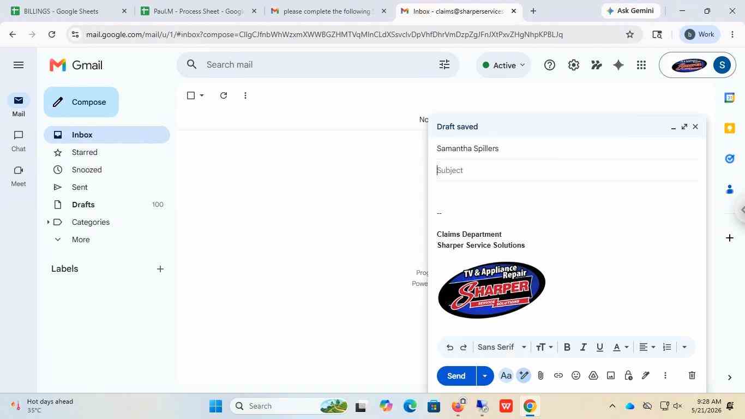Toggle bold text formatting

tap(567, 347)
